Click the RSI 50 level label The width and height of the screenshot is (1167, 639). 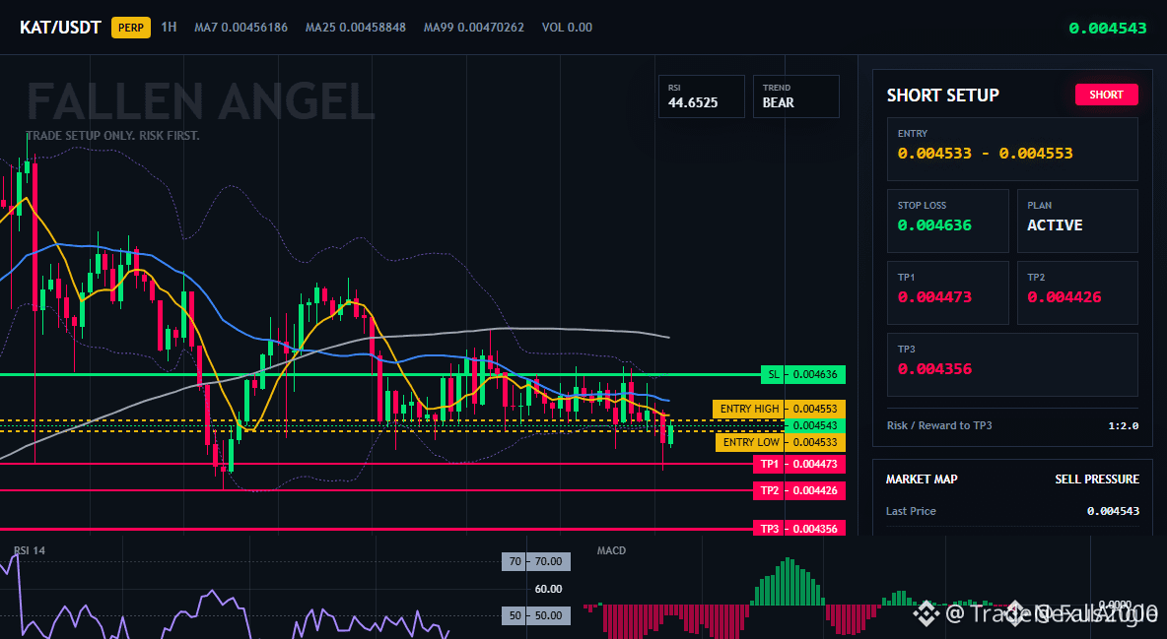coord(536,615)
